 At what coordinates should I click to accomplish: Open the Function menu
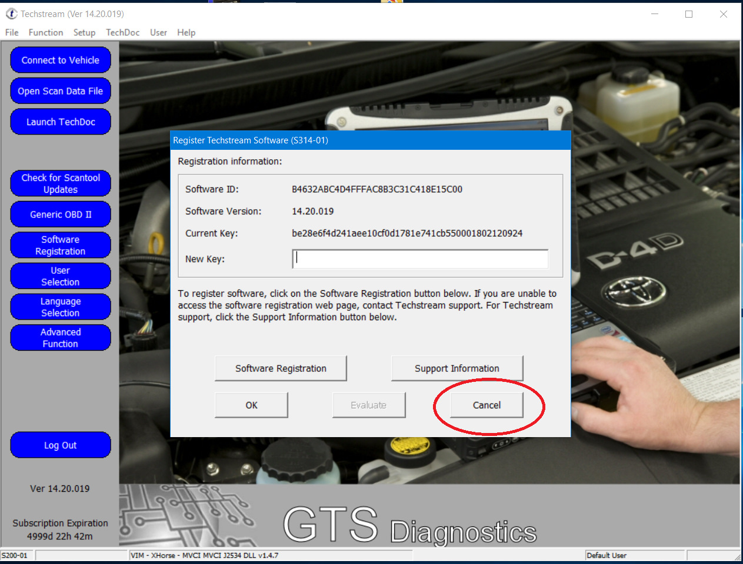(46, 32)
